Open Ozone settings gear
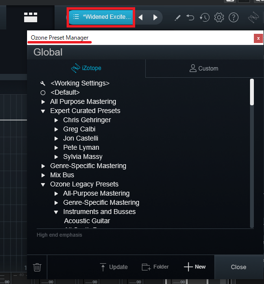The width and height of the screenshot is (264, 284). click(219, 17)
